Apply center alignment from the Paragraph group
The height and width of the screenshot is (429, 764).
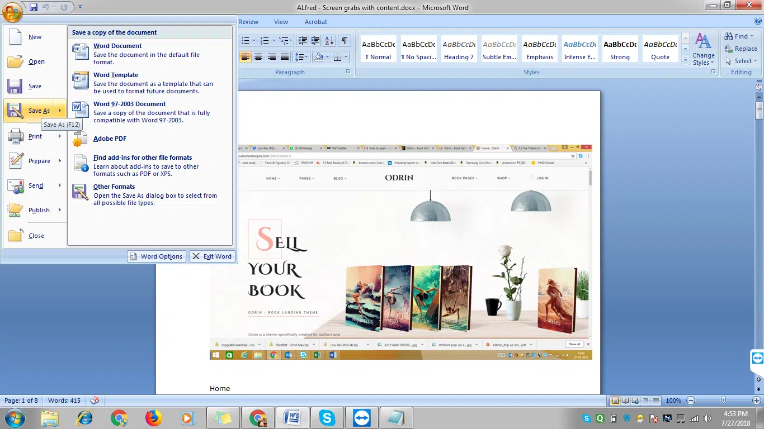[x=258, y=56]
